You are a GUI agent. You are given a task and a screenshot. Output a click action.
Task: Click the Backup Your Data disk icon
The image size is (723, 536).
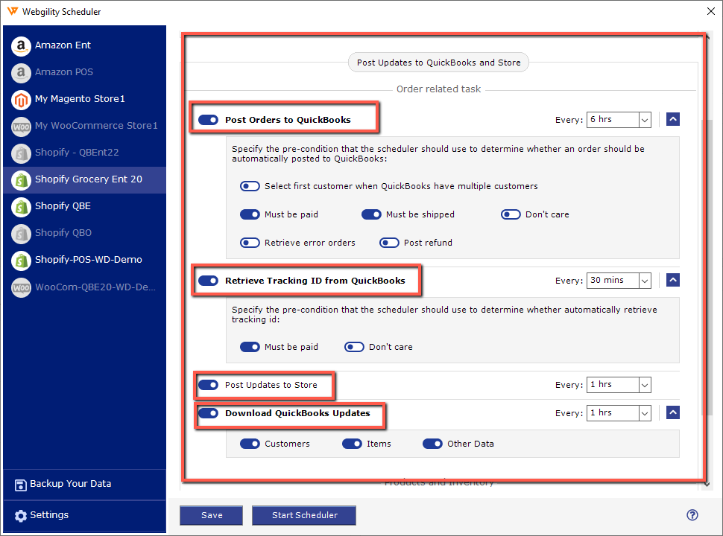coord(21,485)
